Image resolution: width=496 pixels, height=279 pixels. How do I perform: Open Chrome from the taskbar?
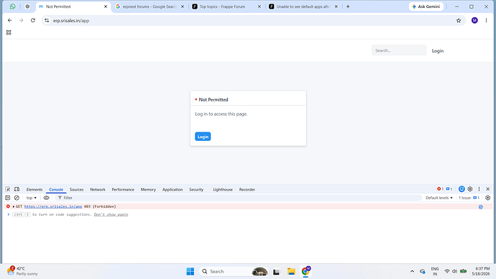point(306,271)
